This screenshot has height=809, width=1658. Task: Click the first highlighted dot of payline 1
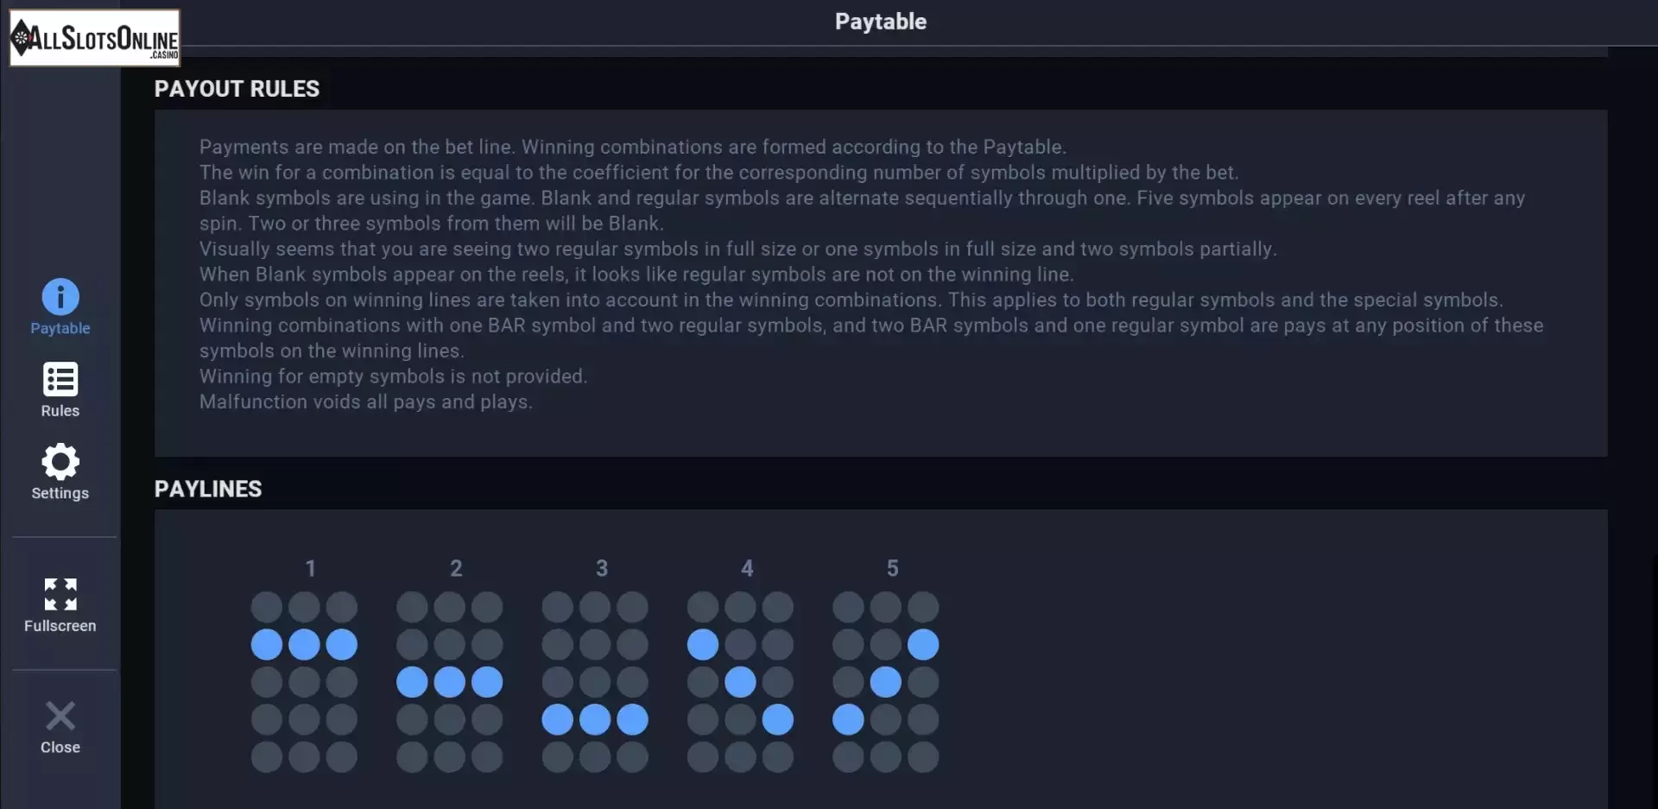pyautogui.click(x=267, y=644)
